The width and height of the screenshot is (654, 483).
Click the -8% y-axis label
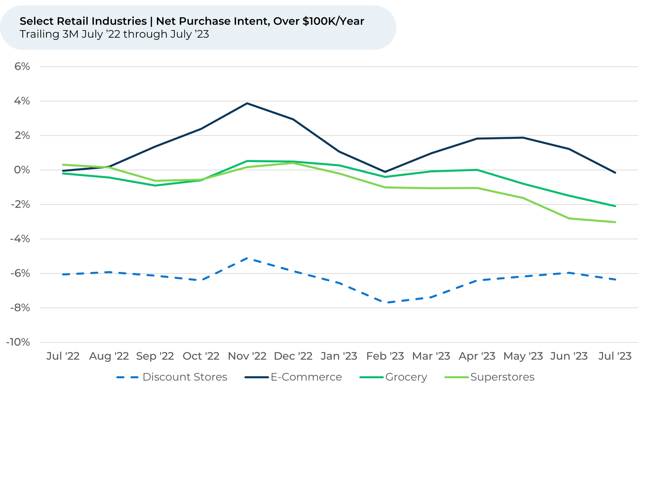pos(20,308)
